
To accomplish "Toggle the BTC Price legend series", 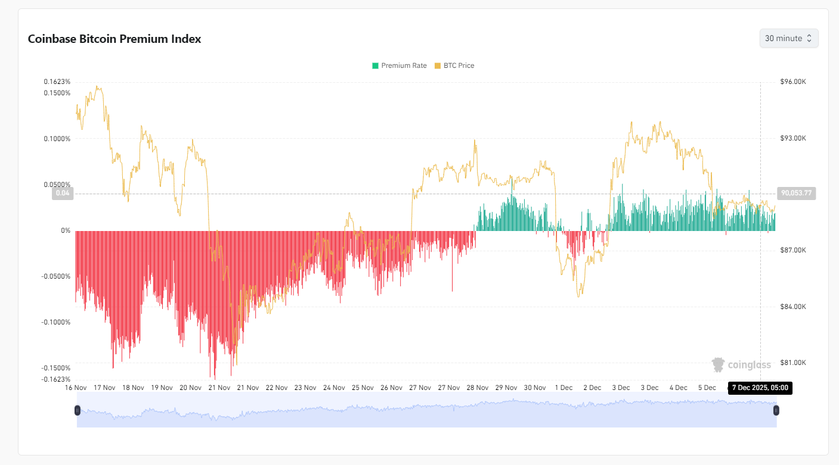I will 454,65.
